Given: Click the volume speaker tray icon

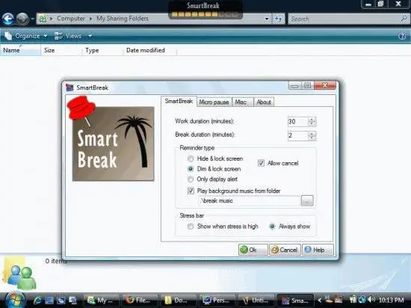Looking at the screenshot, I should point(371,299).
